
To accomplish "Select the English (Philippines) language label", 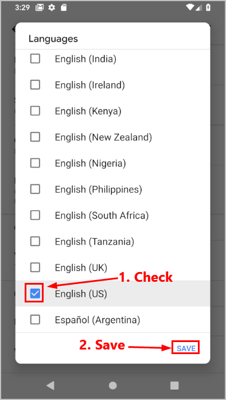I will (99, 189).
